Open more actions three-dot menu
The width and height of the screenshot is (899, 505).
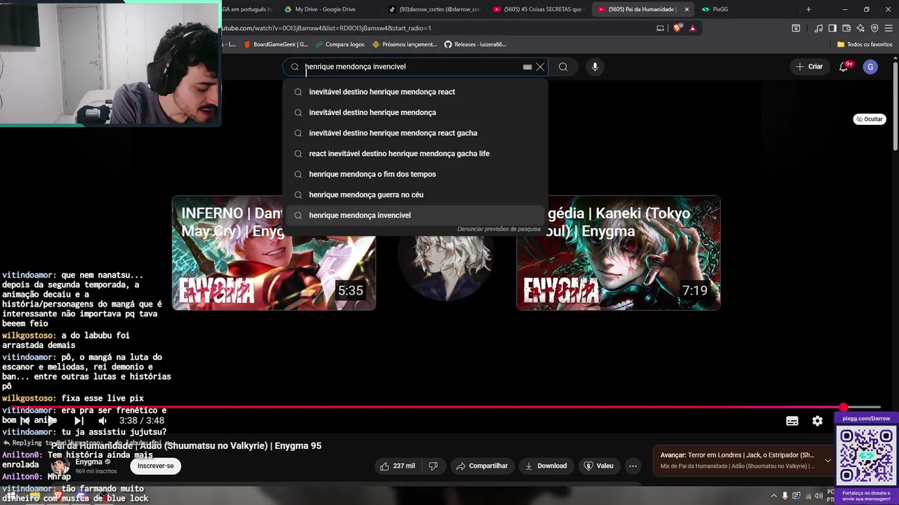pos(633,466)
